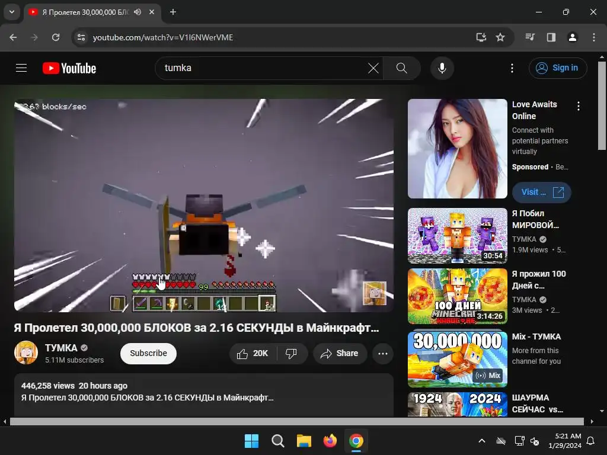Click the address bar URL
The width and height of the screenshot is (607, 455).
click(x=163, y=37)
